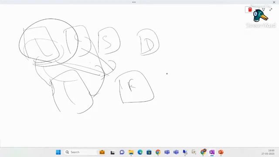Close the OneNote full-page view window
279x157 pixels.
[x=274, y=2]
